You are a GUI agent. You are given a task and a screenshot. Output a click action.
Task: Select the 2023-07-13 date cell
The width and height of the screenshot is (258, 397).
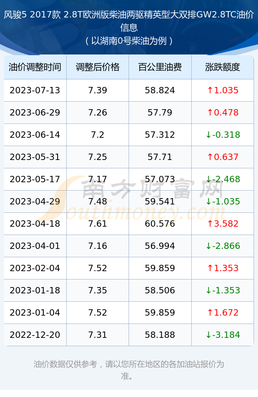click(35, 91)
